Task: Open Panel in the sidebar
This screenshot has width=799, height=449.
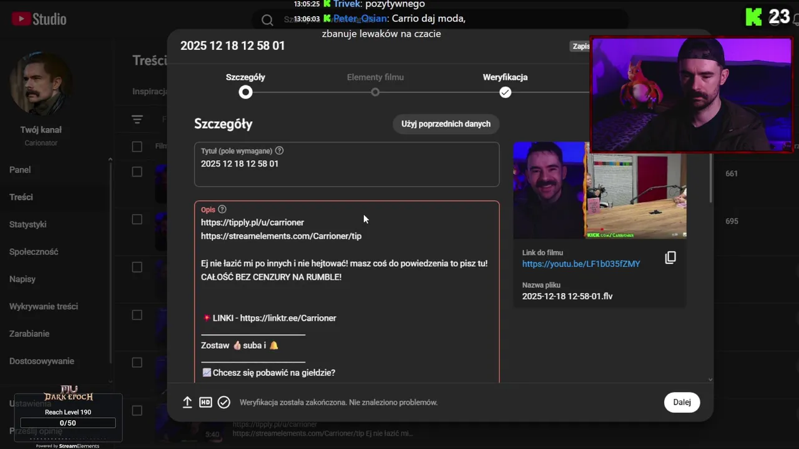Action: pyautogui.click(x=20, y=170)
